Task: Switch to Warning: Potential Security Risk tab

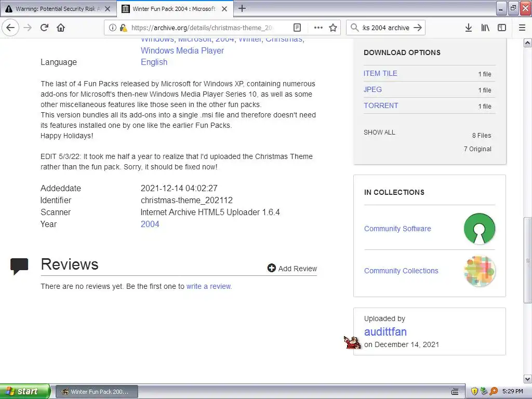Action: (x=58, y=9)
